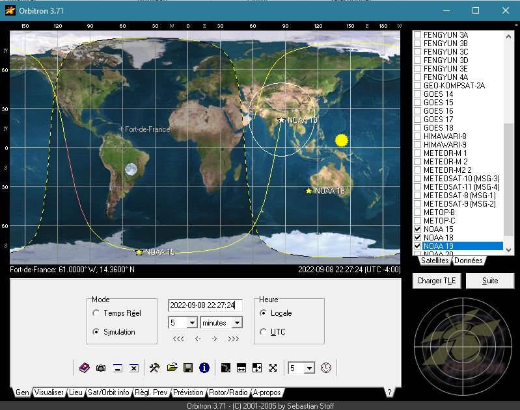Check the METEOR-M 2 satellite checkbox
520x410 pixels.
coord(418,161)
